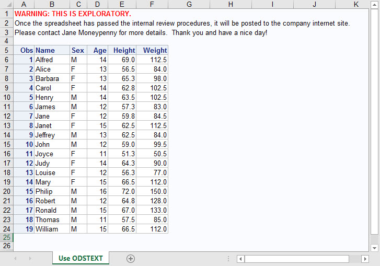Click the vertical scrollbar down arrow
The image size is (380, 266).
coord(374,248)
